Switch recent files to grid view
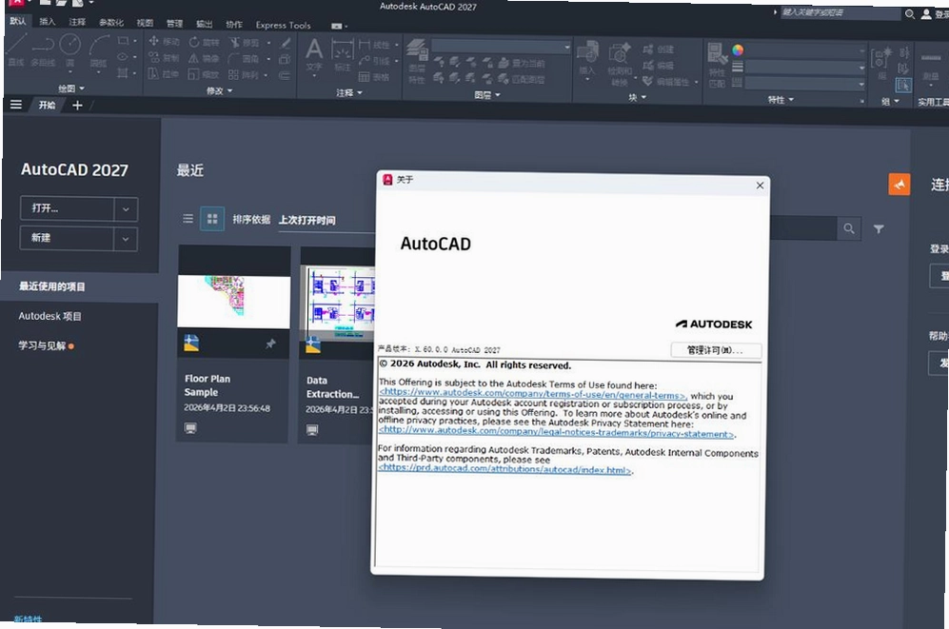The height and width of the screenshot is (629, 949). pos(212,219)
